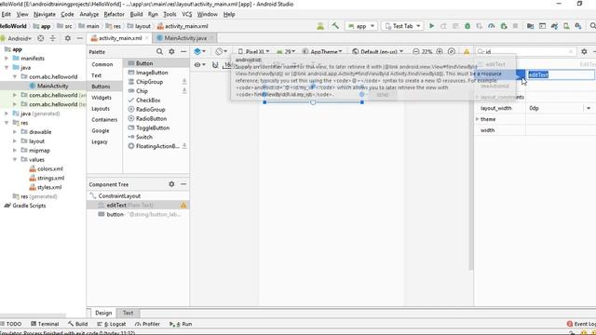Click the Stop run icon

[x=515, y=26]
